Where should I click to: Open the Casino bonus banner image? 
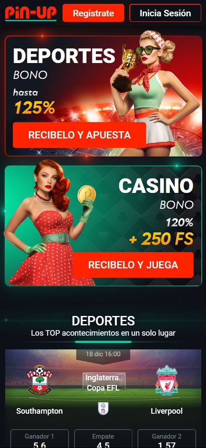tap(103, 226)
